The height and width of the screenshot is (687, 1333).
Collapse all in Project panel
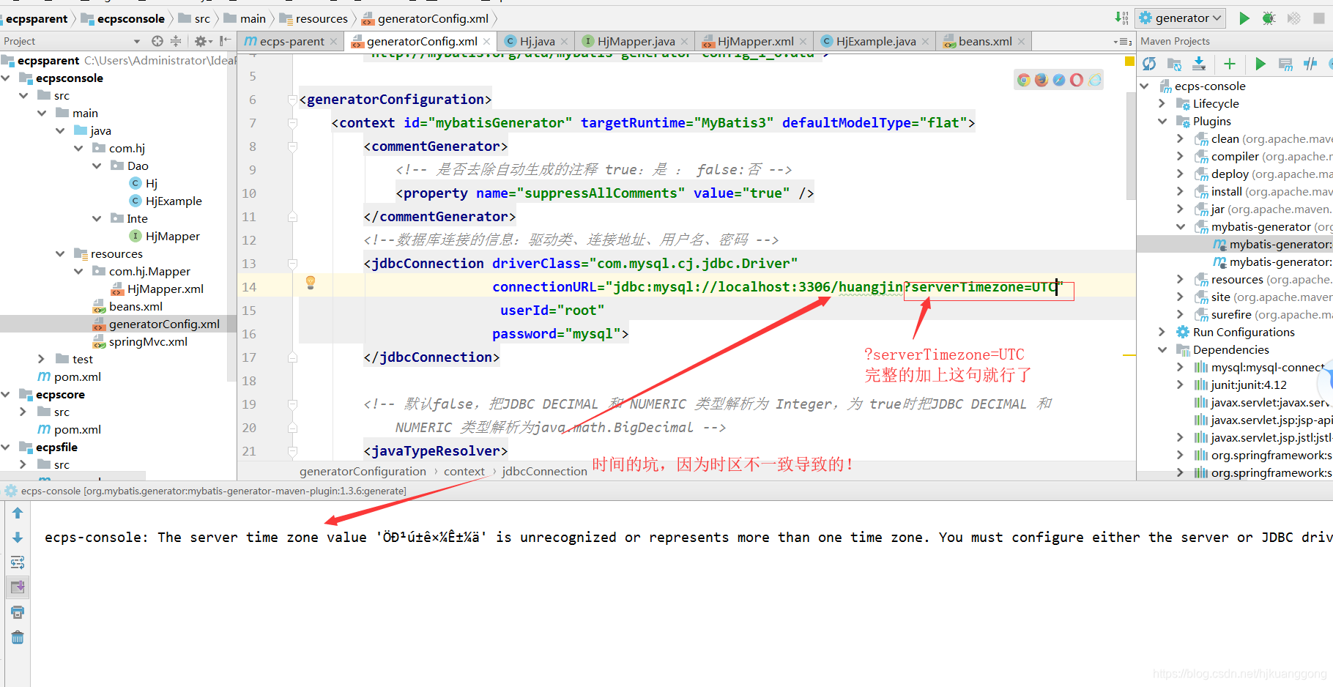[176, 41]
